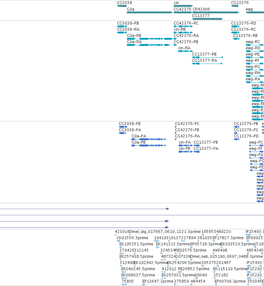Click the CG42376-RA transcript label
Image resolution: width=264 pixels, height=286 pixels.
pyautogui.click(x=186, y=36)
